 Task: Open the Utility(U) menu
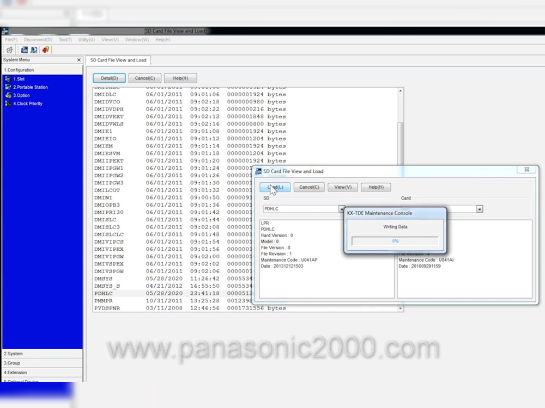[86, 40]
